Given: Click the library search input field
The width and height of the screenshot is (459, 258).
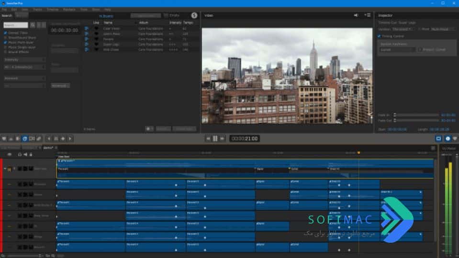Looking at the screenshot, I should point(16,25).
